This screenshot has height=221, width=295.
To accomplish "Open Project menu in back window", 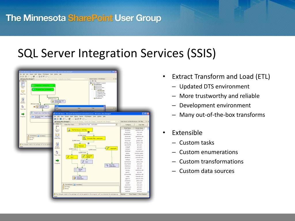I will click(31, 74).
